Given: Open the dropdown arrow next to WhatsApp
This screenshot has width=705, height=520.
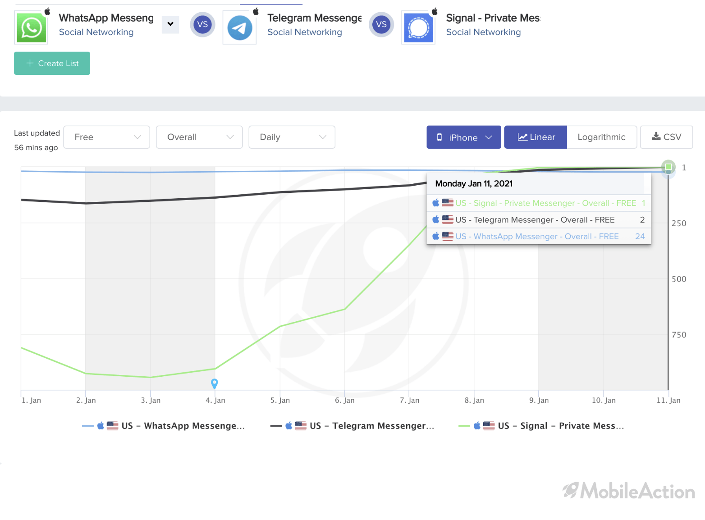Looking at the screenshot, I should [170, 24].
